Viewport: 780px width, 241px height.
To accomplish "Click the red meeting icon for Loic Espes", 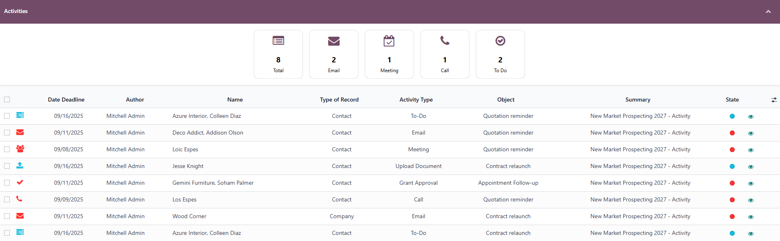I will [20, 149].
